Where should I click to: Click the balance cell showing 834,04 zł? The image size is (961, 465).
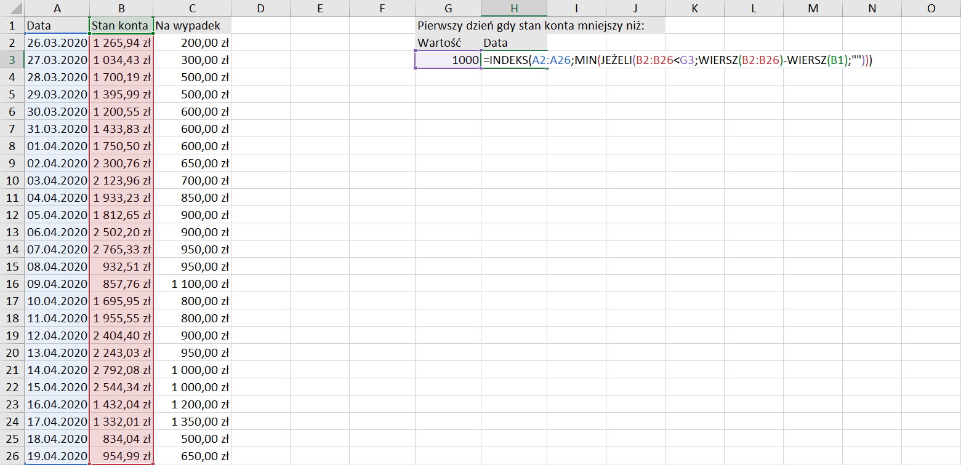[121, 439]
